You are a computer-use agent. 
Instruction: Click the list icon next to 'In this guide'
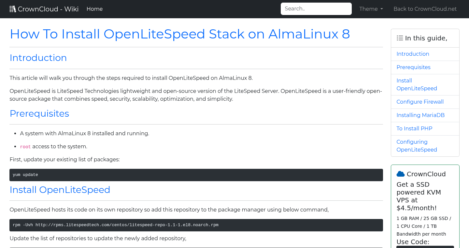[x=400, y=38]
